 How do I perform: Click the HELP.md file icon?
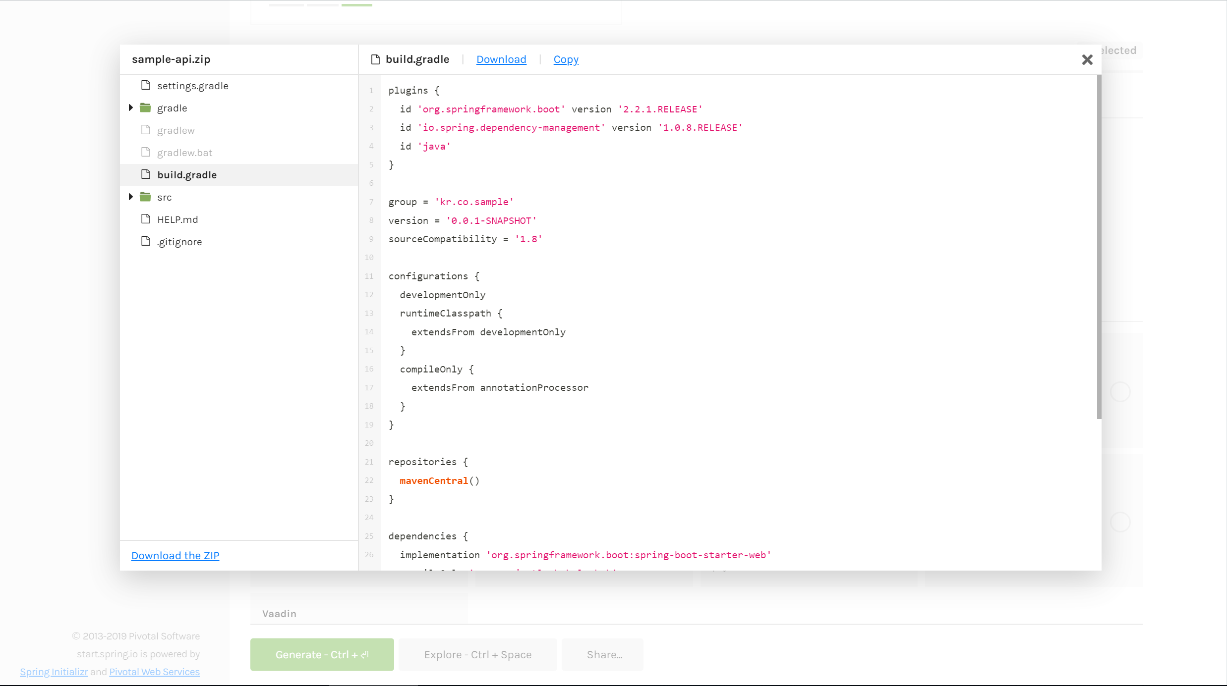point(145,219)
